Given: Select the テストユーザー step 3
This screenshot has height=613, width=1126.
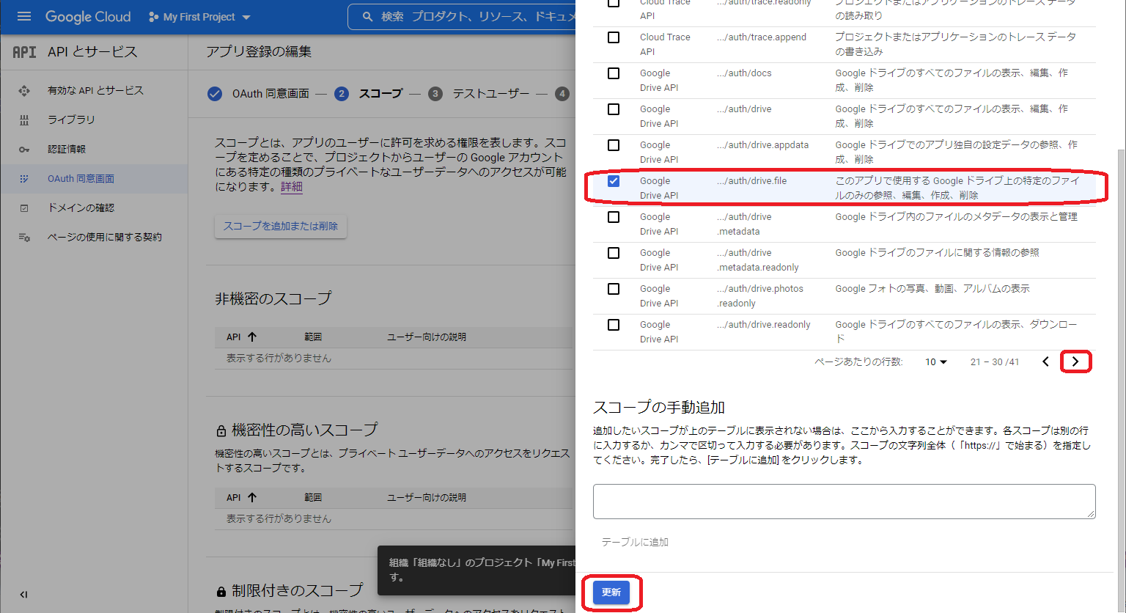Looking at the screenshot, I should click(479, 94).
